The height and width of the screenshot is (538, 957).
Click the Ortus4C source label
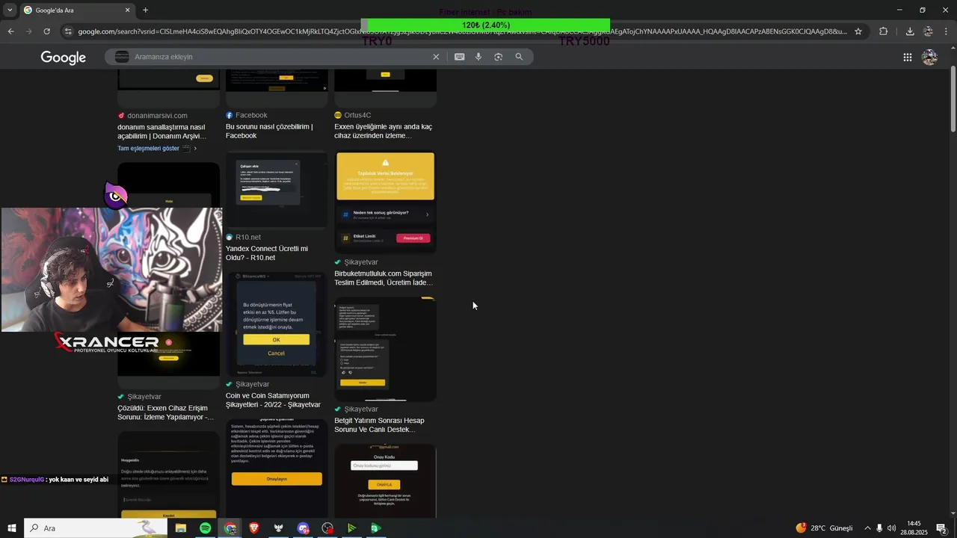(x=353, y=115)
